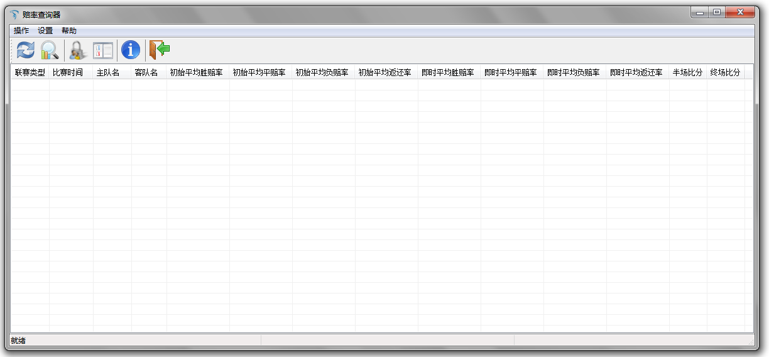Sort by 初始平均胜赔率 column
Viewport: 769px width, 357px height.
[x=198, y=72]
